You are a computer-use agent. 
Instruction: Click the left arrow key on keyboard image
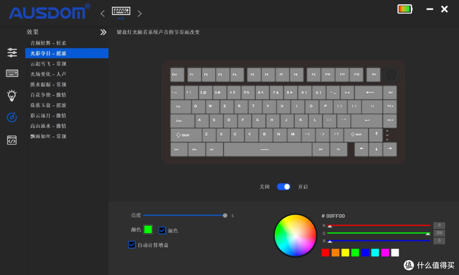[362, 149]
